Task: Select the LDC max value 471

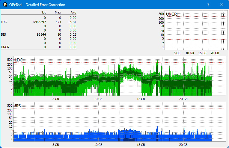Action: (x=58, y=22)
